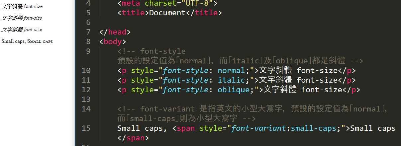Click line number 8 in the gutter
Screen dimensions: 401x146
88,42
